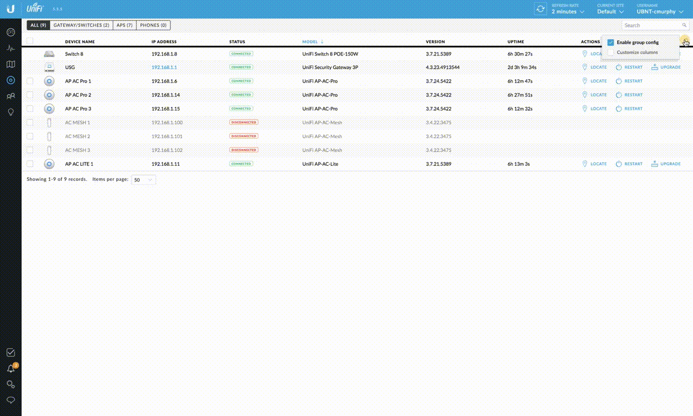Open the Statistics page icon
The height and width of the screenshot is (416, 693).
click(x=10, y=48)
